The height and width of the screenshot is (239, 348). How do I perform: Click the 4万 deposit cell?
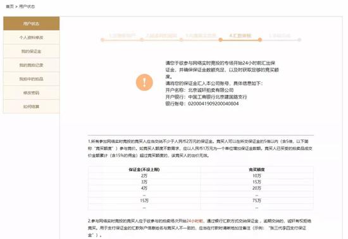(x=144, y=188)
